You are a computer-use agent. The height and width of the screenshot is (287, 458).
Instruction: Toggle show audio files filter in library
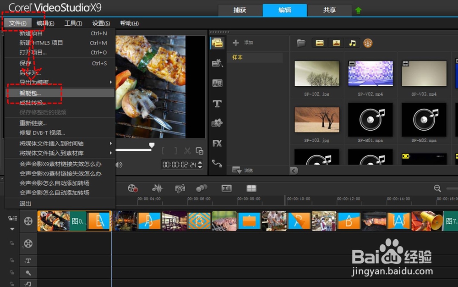pyautogui.click(x=353, y=43)
